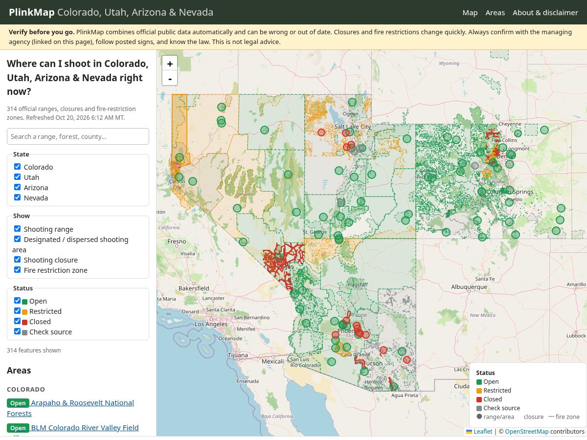Viewport: 587px width, 440px height.
Task: Uncheck the Restricted status filter
Action: click(18, 311)
